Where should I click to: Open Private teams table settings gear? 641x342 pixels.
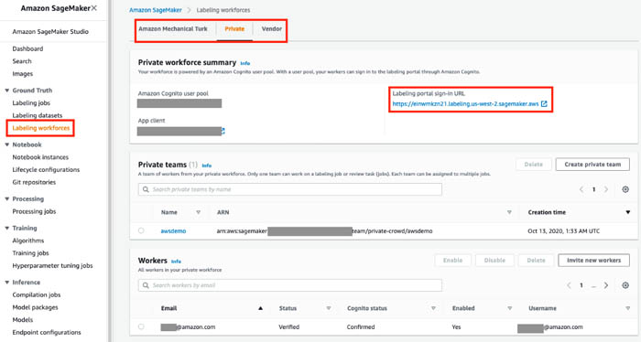coord(625,189)
